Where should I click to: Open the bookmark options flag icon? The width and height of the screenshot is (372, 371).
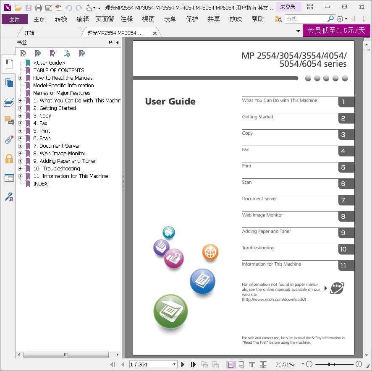tap(82, 53)
